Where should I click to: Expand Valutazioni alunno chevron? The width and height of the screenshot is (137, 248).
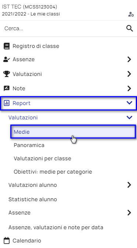tap(129, 185)
